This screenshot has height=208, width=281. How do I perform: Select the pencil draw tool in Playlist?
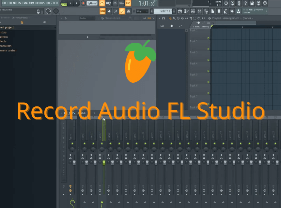pos(170,18)
